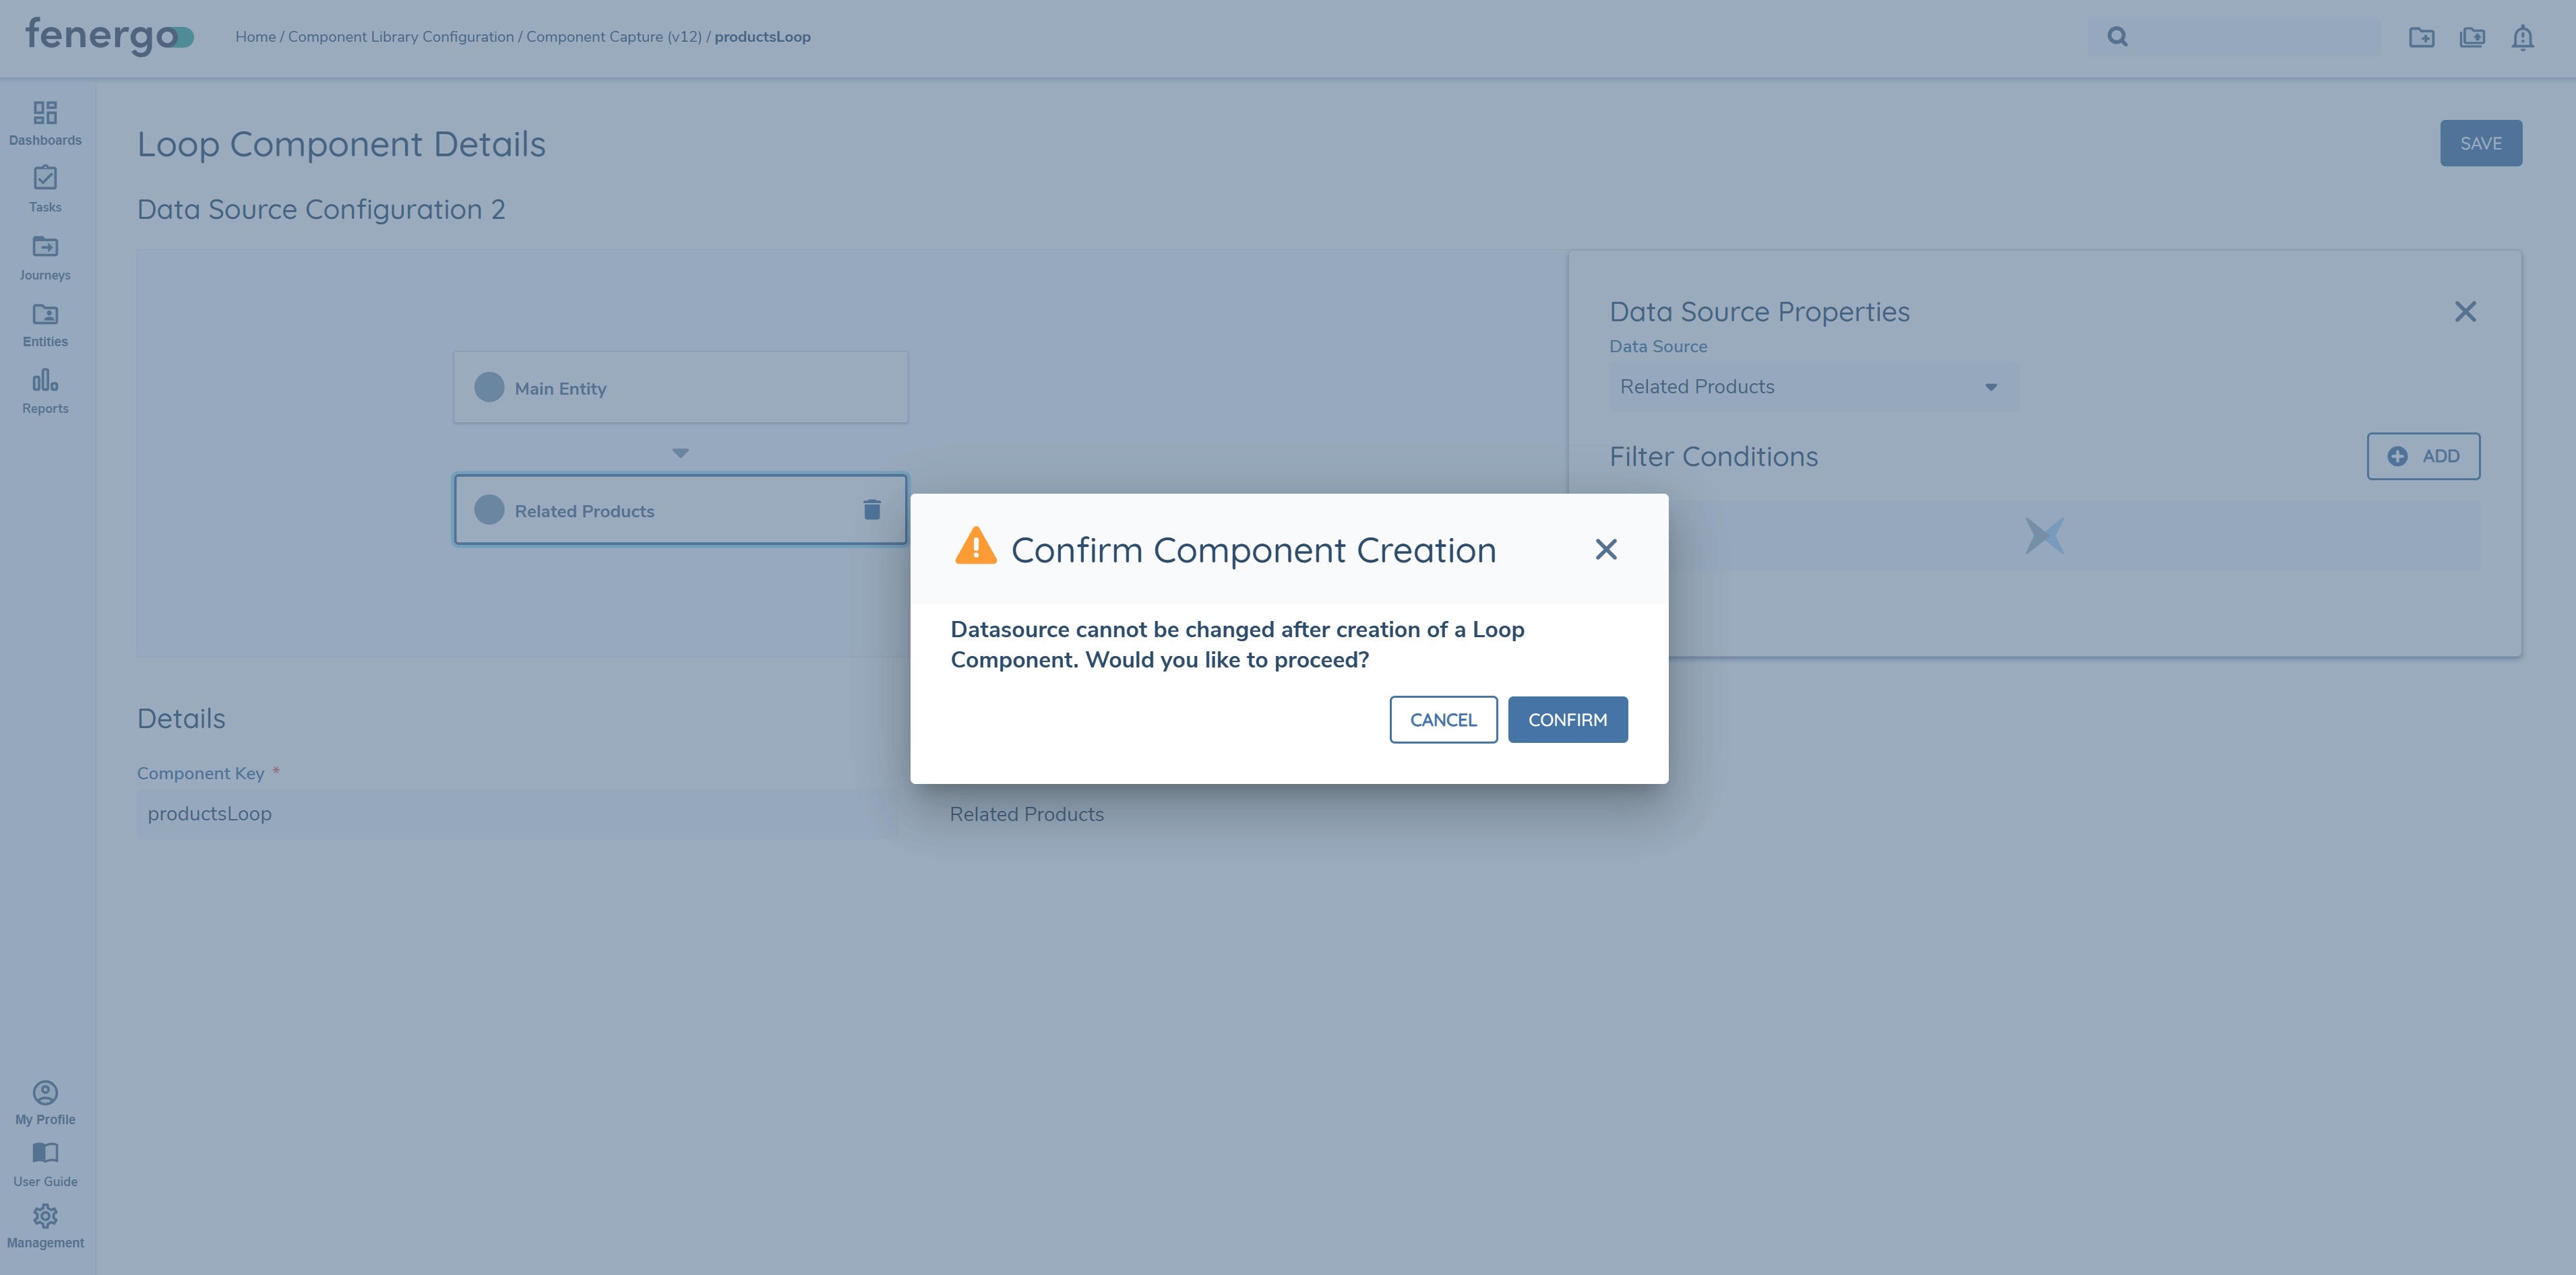Click the create new case folder icon

click(x=2422, y=37)
